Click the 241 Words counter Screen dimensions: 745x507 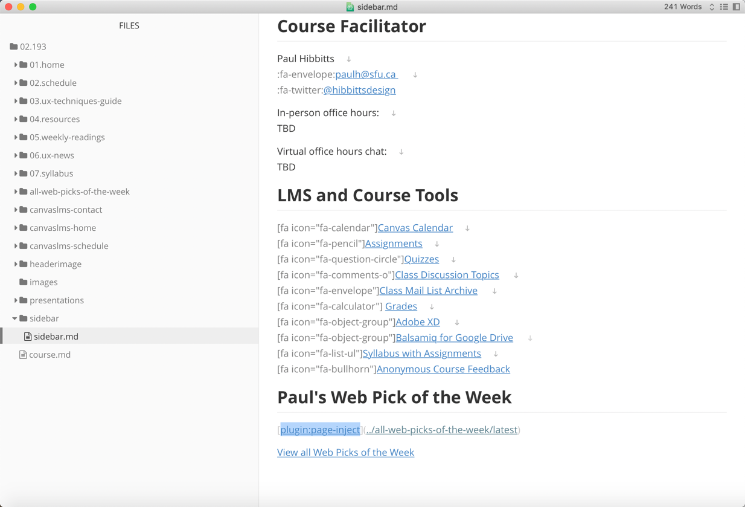(x=683, y=7)
